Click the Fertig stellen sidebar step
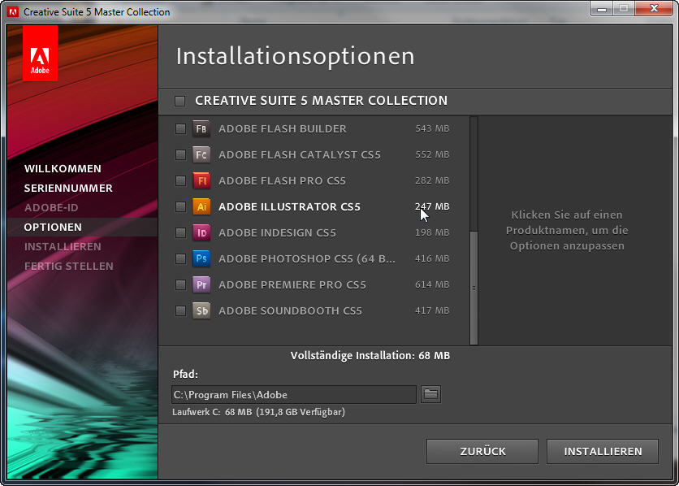The image size is (679, 486). coord(69,266)
